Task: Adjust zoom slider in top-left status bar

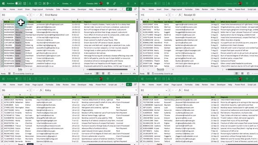Action: (121, 73)
